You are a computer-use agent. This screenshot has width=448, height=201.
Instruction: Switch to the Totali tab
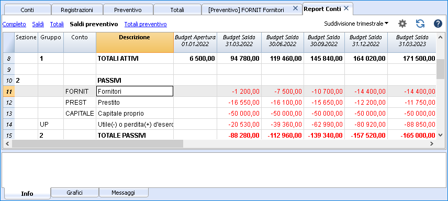177,10
